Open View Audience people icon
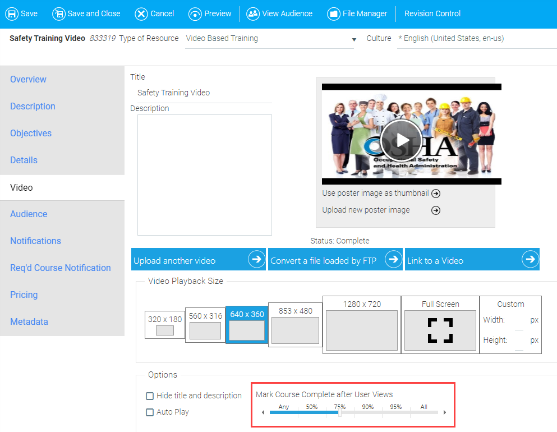557x432 pixels. click(x=253, y=13)
